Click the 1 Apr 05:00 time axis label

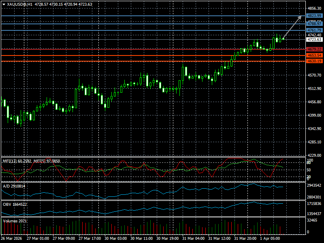coord(271,239)
